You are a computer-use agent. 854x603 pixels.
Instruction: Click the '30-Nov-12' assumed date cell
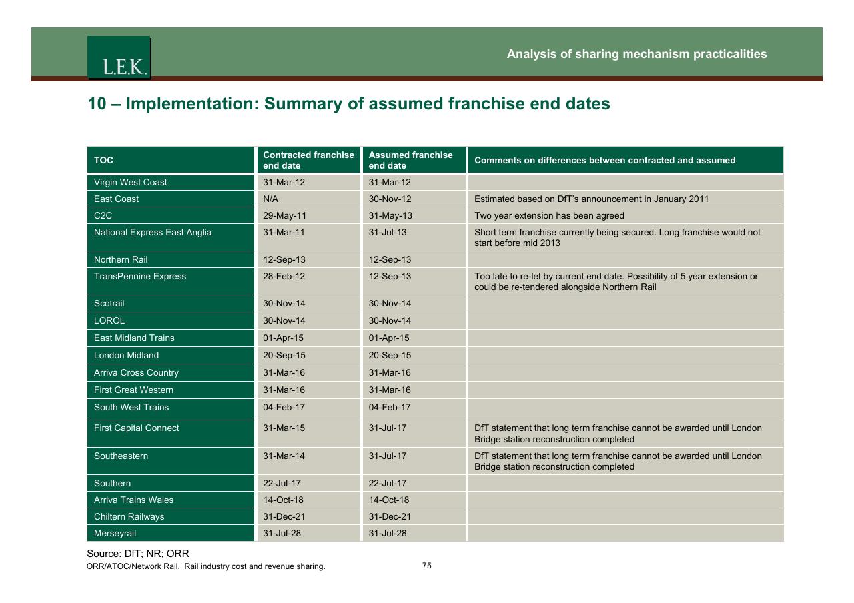(414, 199)
